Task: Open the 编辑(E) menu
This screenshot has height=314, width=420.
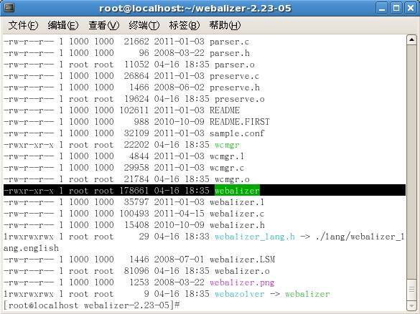Action: click(63, 25)
